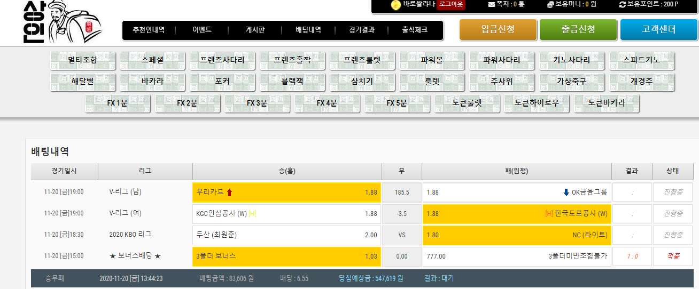Open the 배팅내역 menu item
699x289 pixels.
(x=308, y=30)
